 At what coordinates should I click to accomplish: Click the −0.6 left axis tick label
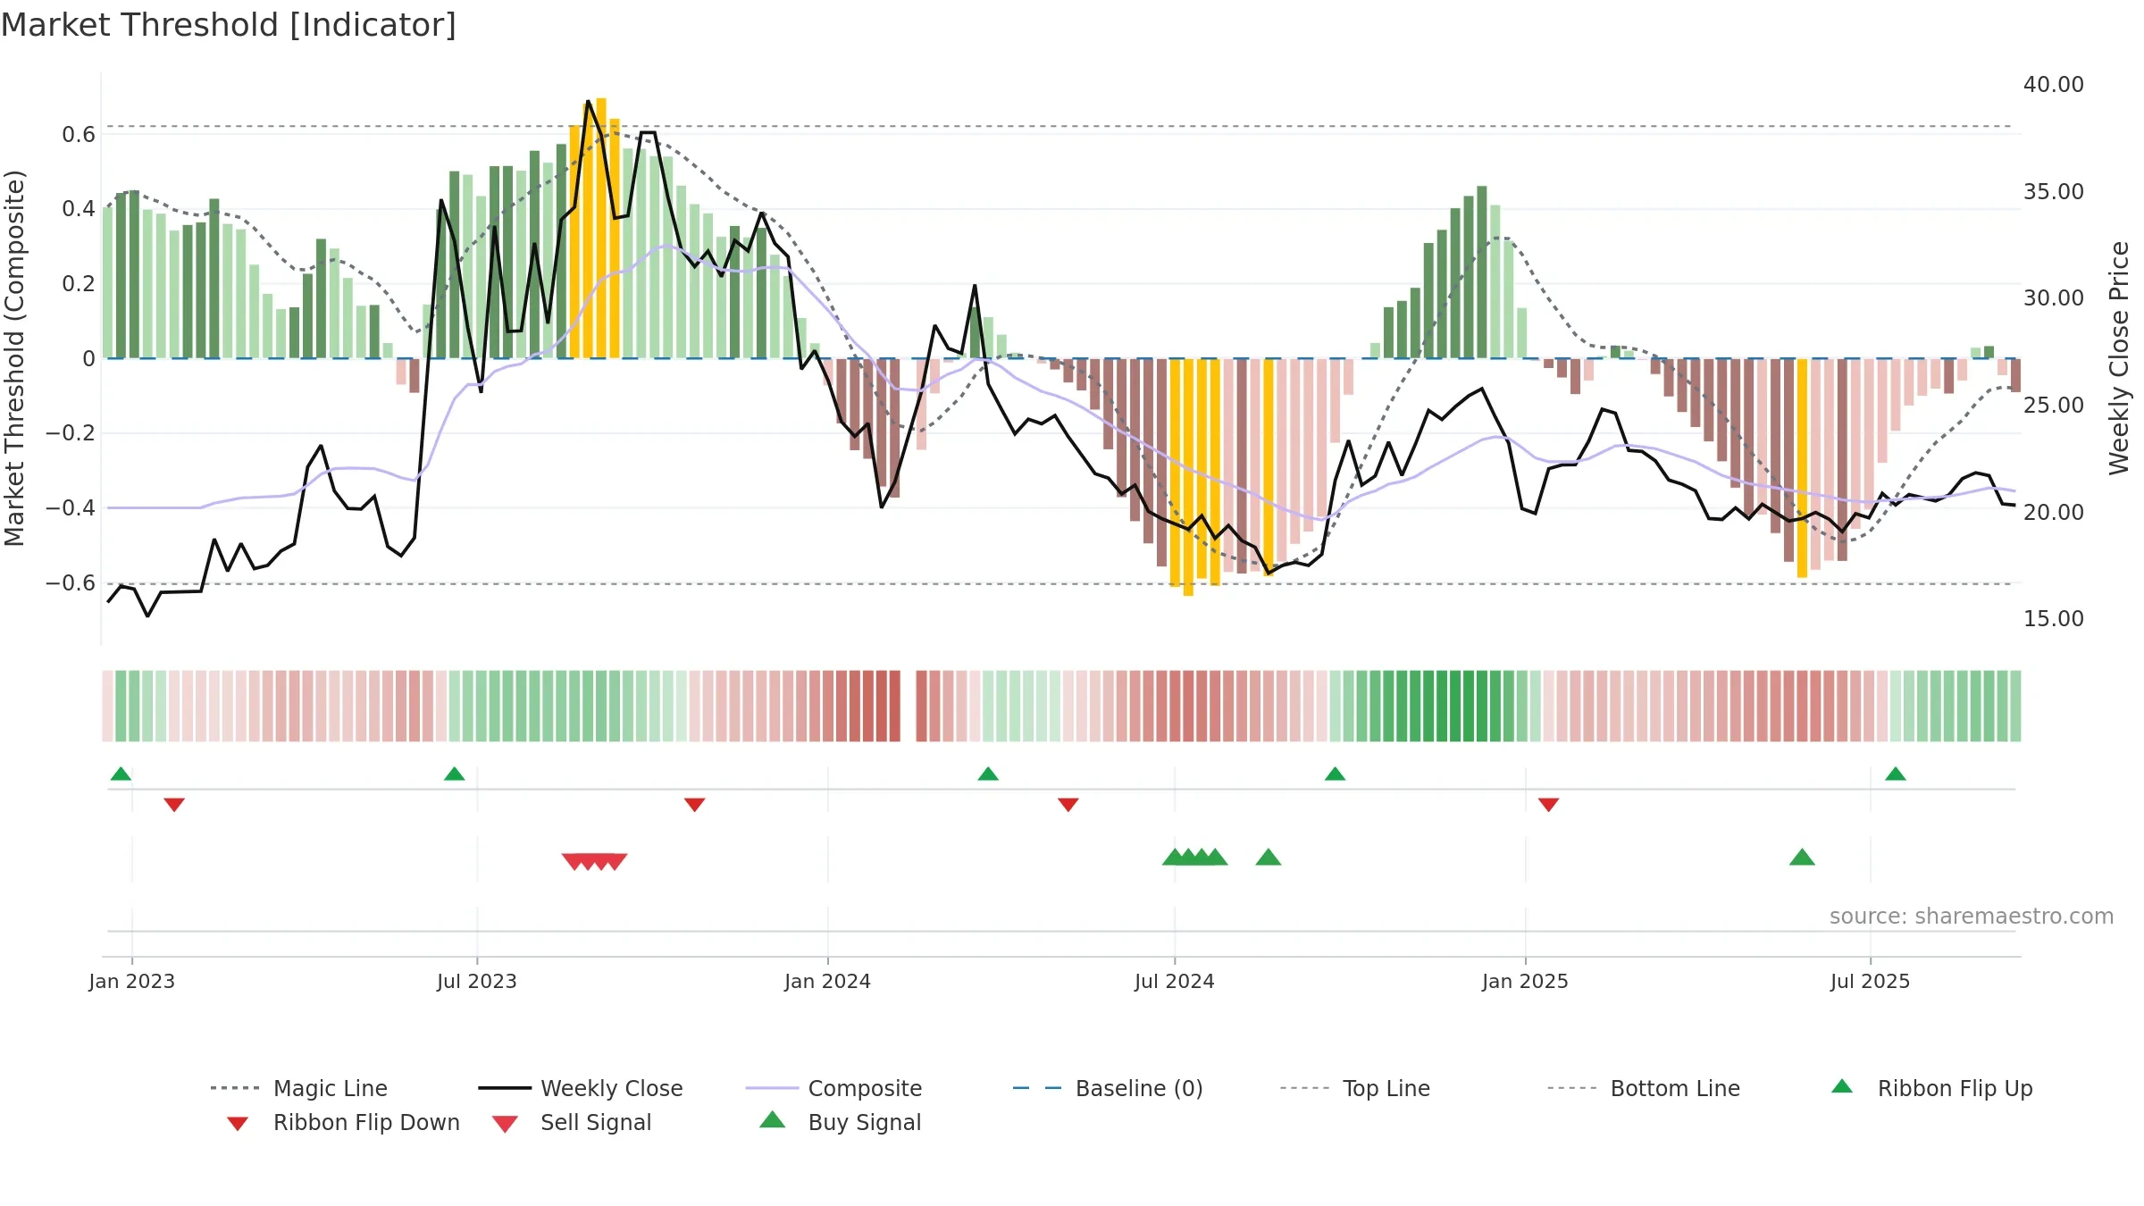point(71,583)
